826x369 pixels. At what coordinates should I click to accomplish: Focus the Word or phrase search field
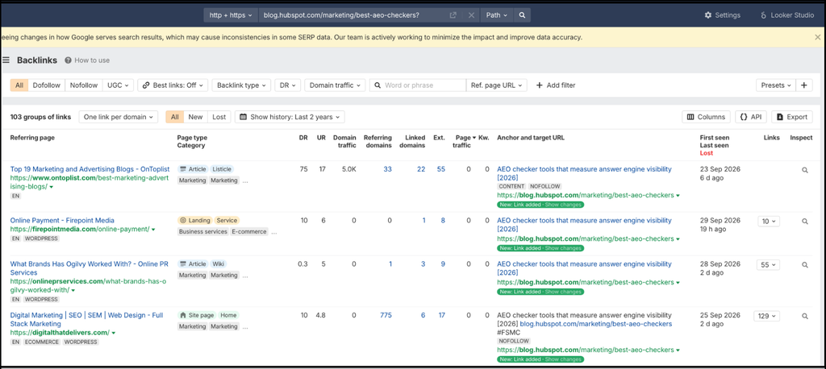(418, 85)
